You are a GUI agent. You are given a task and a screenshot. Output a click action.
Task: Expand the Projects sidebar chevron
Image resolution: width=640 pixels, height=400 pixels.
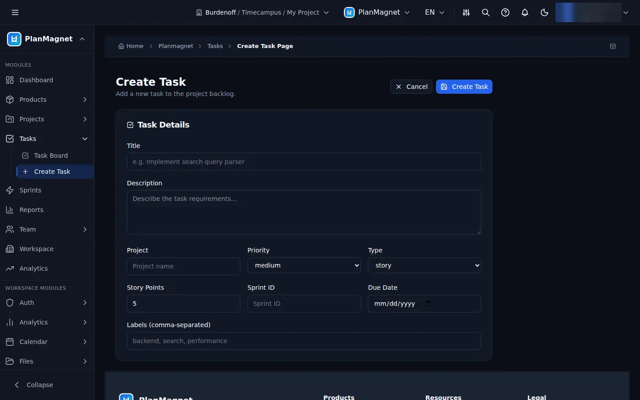click(x=85, y=119)
